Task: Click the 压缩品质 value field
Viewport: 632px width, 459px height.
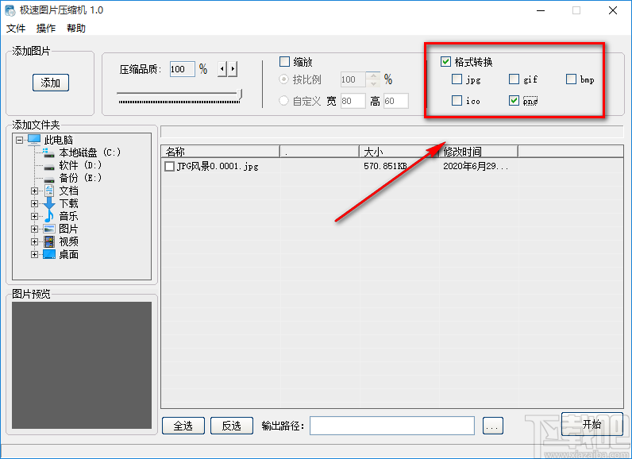Action: pos(182,69)
